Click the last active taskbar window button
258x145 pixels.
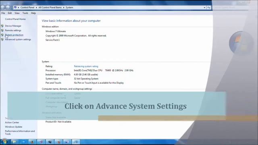tap(76, 142)
